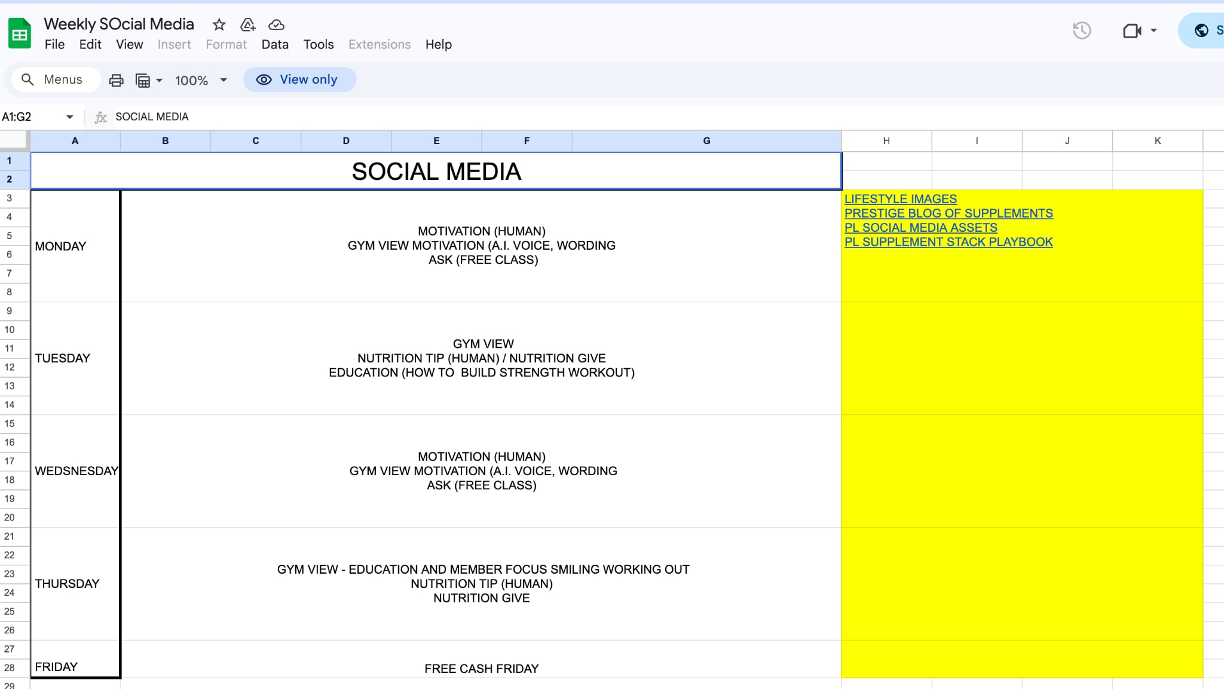
Task: Expand the A1:G2 name box dropdown
Action: [x=69, y=117]
